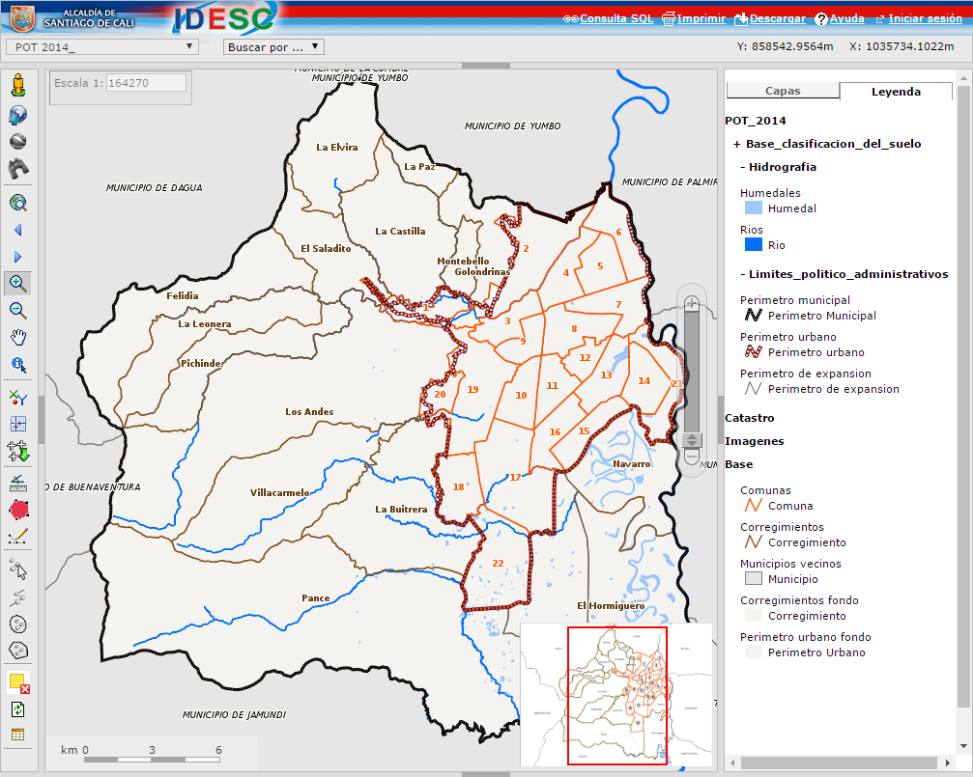Open the POT 2014_ dropdown
The height and width of the screenshot is (777, 973).
pos(101,45)
